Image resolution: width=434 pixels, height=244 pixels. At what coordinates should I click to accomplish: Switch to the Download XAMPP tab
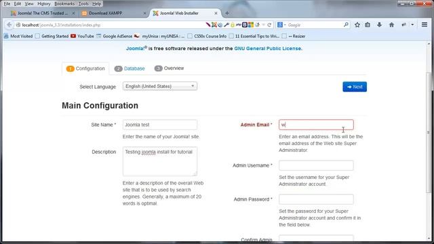point(113,13)
